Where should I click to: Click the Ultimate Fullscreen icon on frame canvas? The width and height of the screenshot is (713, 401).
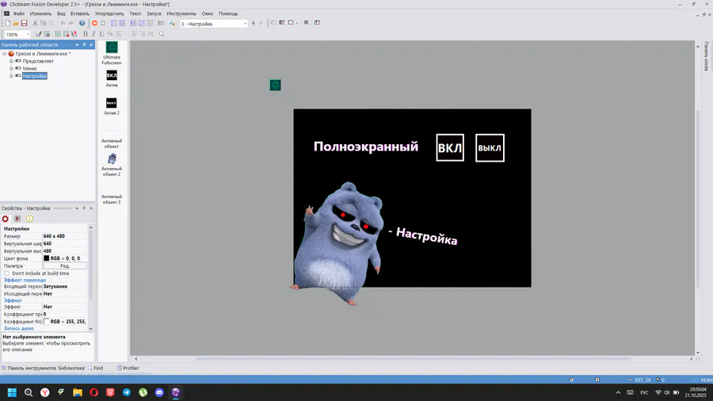pyautogui.click(x=275, y=85)
